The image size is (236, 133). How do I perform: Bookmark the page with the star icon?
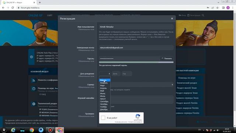click(217, 8)
